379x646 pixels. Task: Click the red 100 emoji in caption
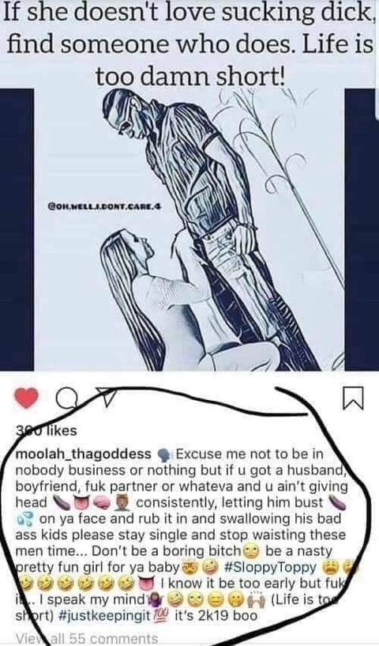(x=159, y=616)
